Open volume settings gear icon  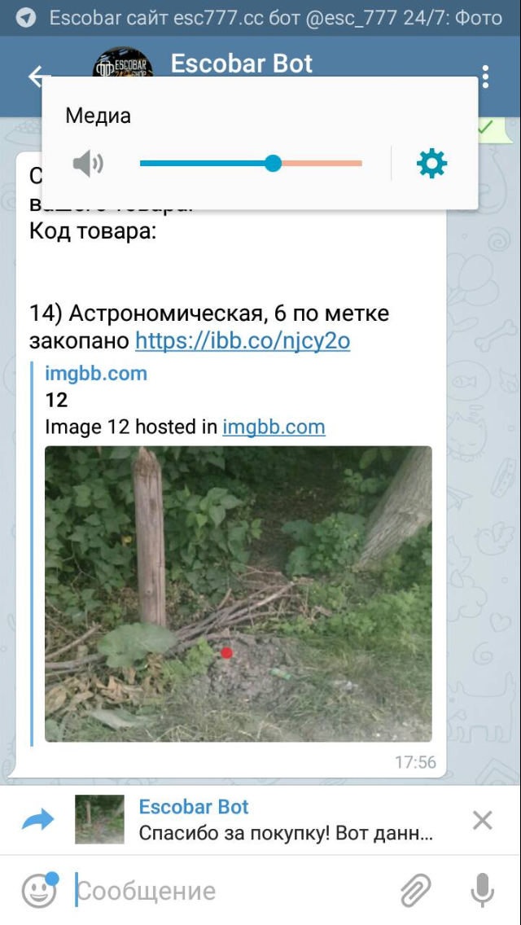pos(432,164)
